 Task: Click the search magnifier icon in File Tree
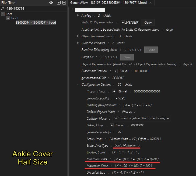pyautogui.click(x=2, y=9)
